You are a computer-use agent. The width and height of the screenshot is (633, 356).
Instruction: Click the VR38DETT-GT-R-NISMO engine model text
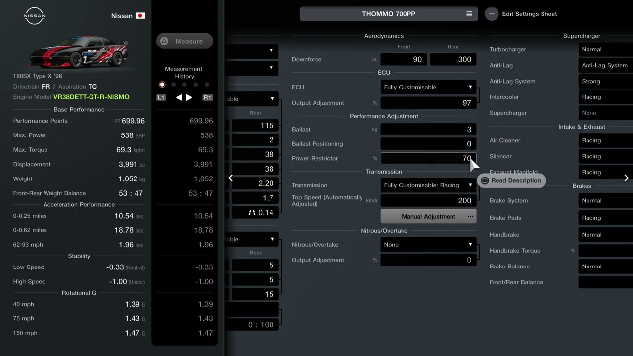[x=91, y=97]
